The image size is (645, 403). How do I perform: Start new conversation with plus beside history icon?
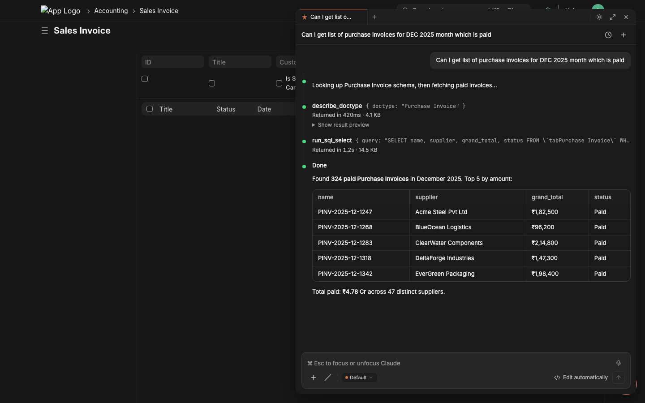[x=623, y=35]
